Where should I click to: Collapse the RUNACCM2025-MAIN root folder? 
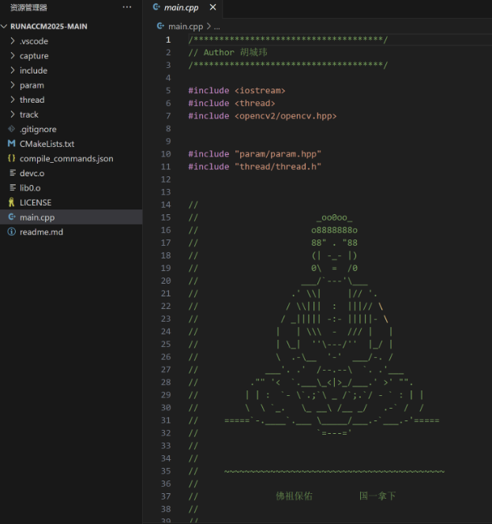pyautogui.click(x=5, y=26)
